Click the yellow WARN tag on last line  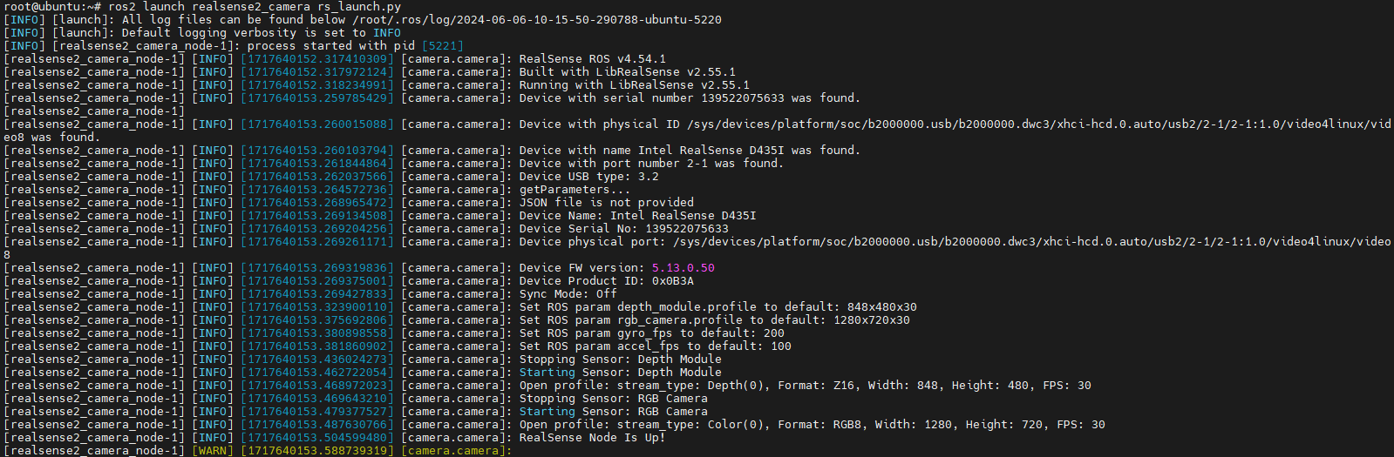(212, 450)
